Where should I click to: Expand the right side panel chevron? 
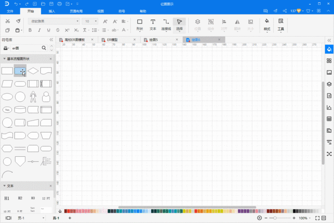pyautogui.click(x=329, y=40)
